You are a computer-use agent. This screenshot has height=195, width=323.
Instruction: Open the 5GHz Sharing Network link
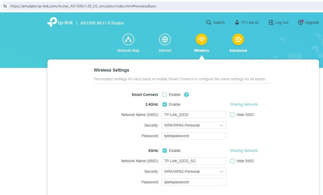[x=244, y=151]
